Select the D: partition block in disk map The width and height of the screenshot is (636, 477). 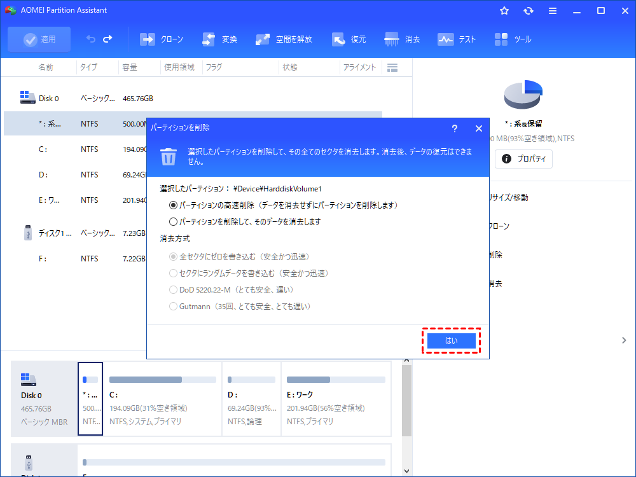(251, 399)
